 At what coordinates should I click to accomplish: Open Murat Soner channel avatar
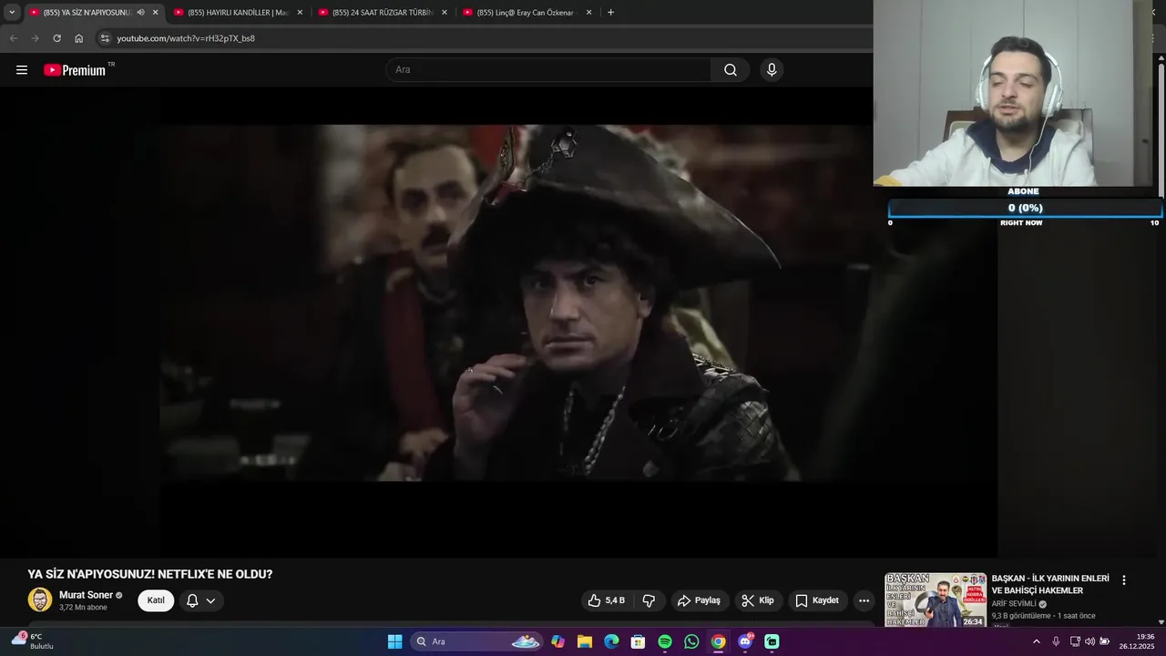[40, 600]
